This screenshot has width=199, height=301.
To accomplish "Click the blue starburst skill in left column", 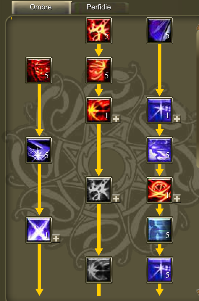I will (x=39, y=150).
